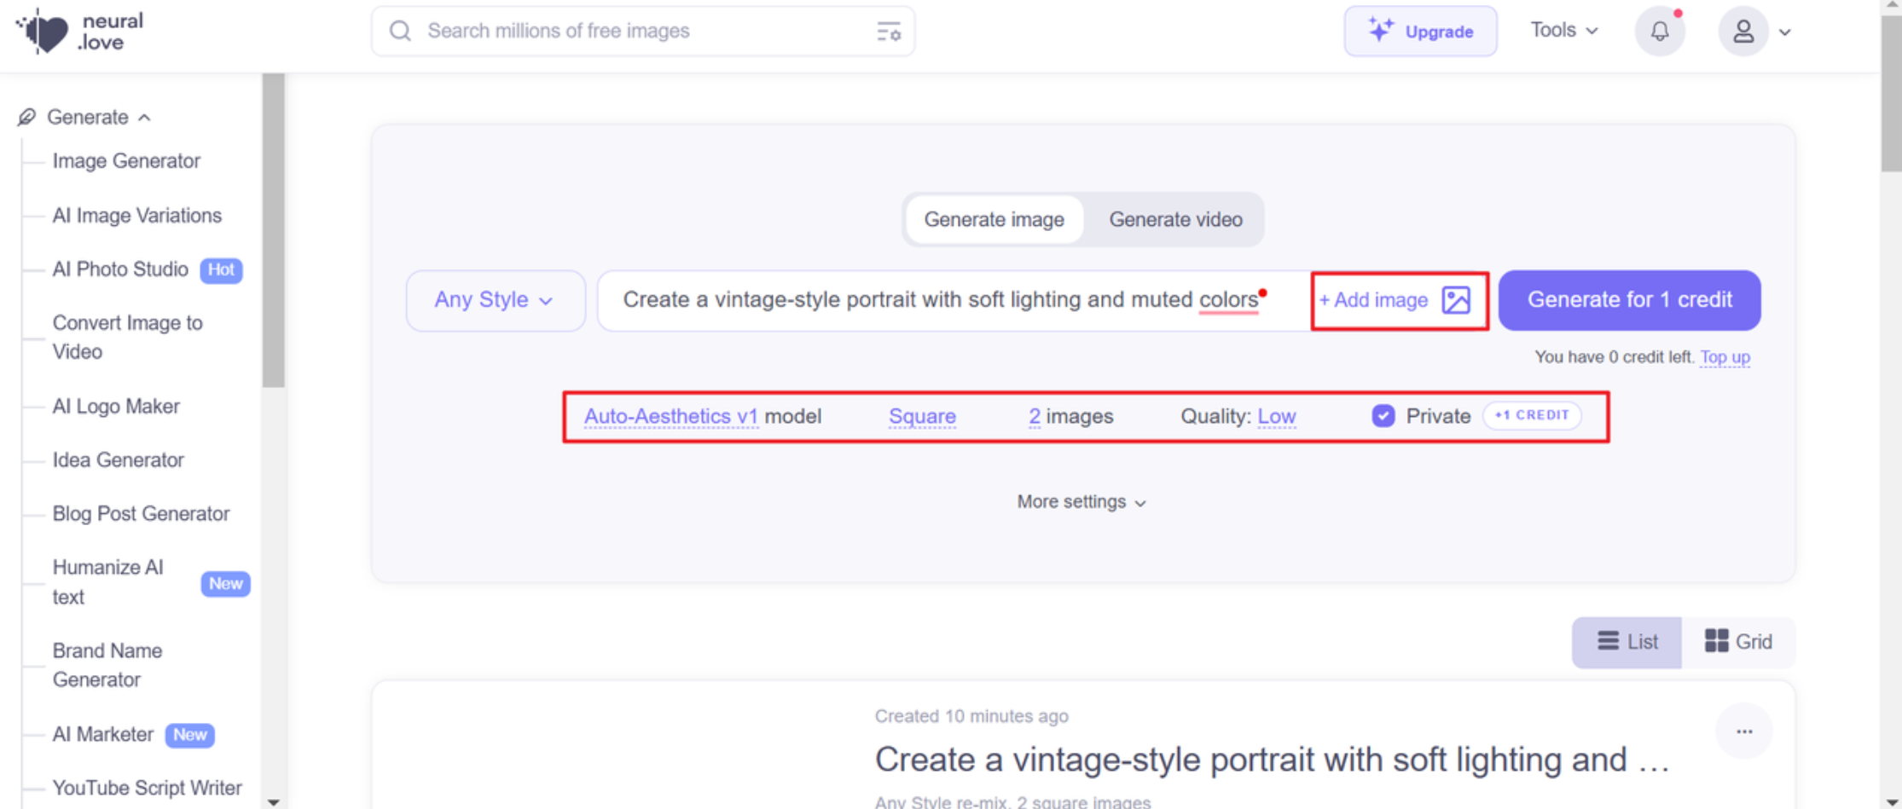
Task: Change Quality from Low
Action: point(1277,416)
